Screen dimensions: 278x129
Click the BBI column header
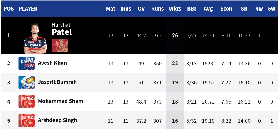click(191, 9)
